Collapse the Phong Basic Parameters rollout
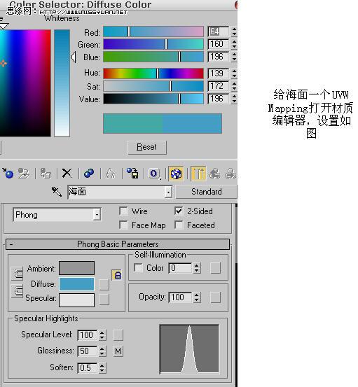Screen dimensions: 358x387 tap(118, 244)
